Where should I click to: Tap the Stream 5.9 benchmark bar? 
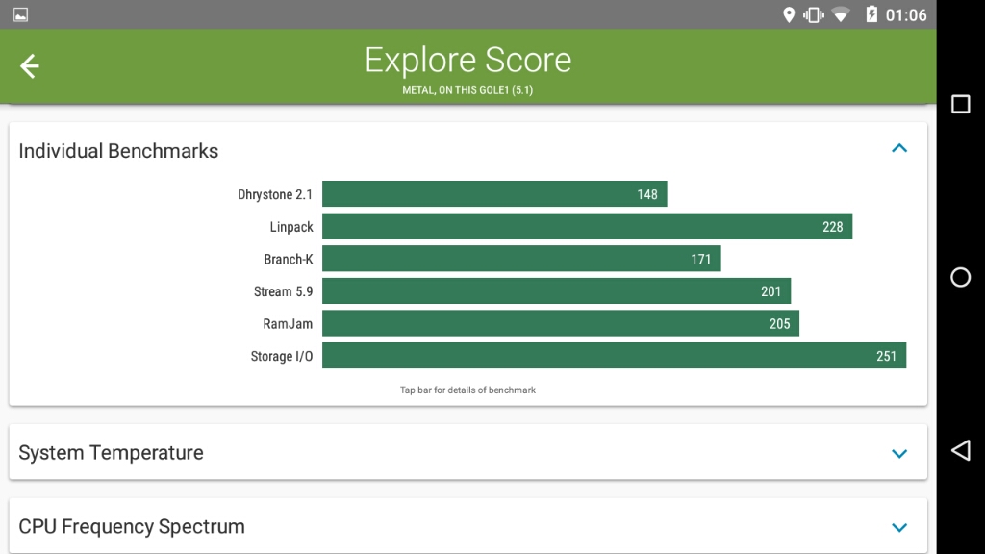(x=557, y=291)
